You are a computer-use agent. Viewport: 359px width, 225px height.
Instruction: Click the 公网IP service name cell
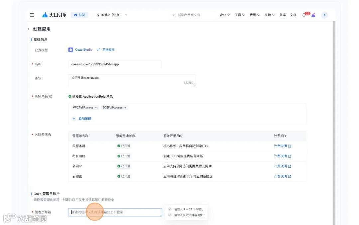pyautogui.click(x=77, y=166)
